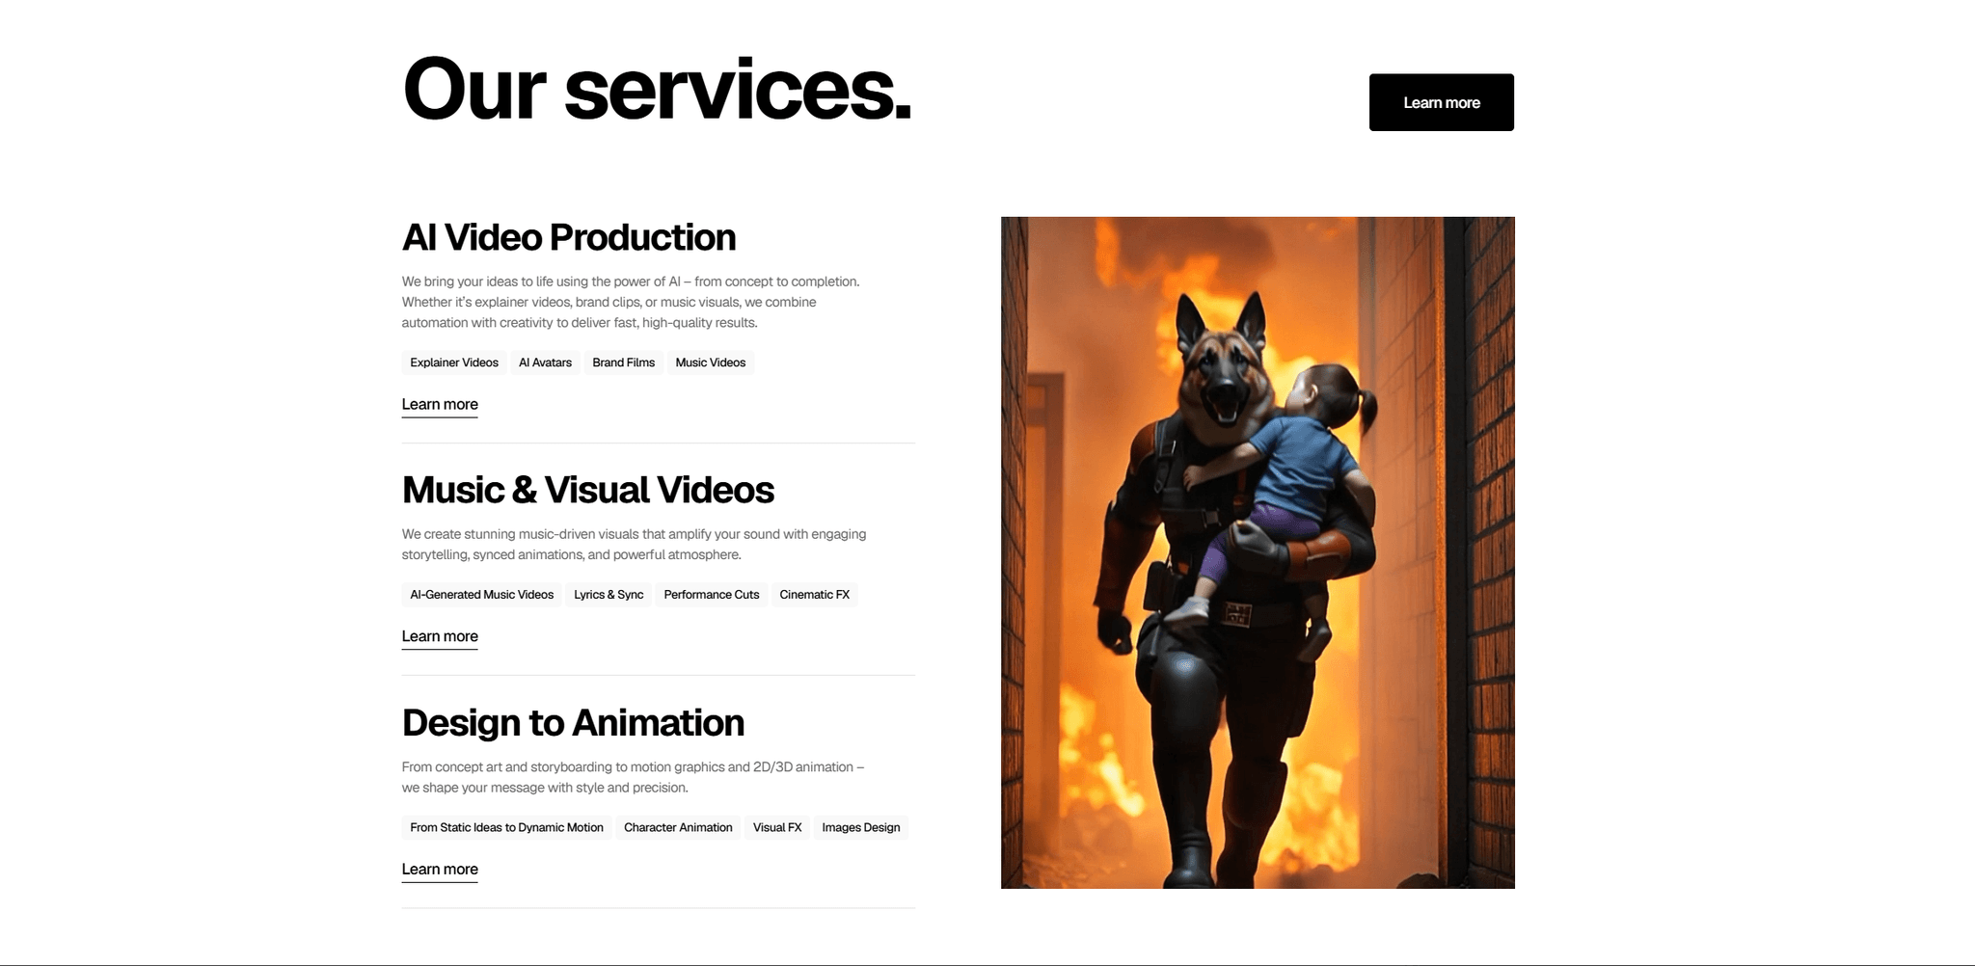The image size is (1975, 966).
Task: Select the Explainer Videos tag
Action: click(x=454, y=362)
